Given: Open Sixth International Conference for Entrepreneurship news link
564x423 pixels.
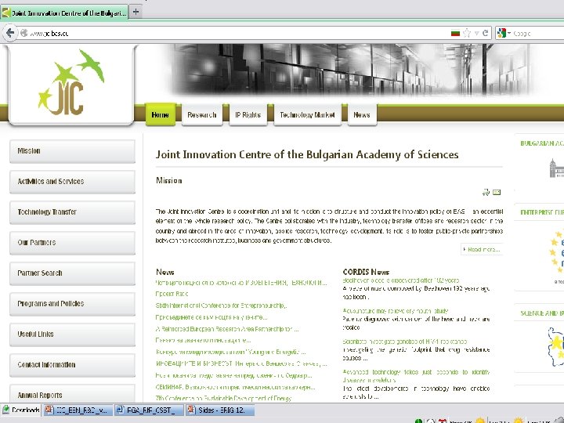Looking at the screenshot, I should pyautogui.click(x=221, y=305).
